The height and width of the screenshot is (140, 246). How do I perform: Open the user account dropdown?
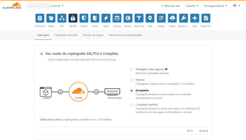(237, 6)
